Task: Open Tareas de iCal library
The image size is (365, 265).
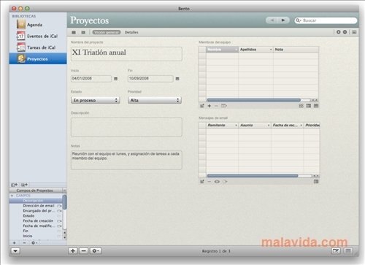Action: 41,47
